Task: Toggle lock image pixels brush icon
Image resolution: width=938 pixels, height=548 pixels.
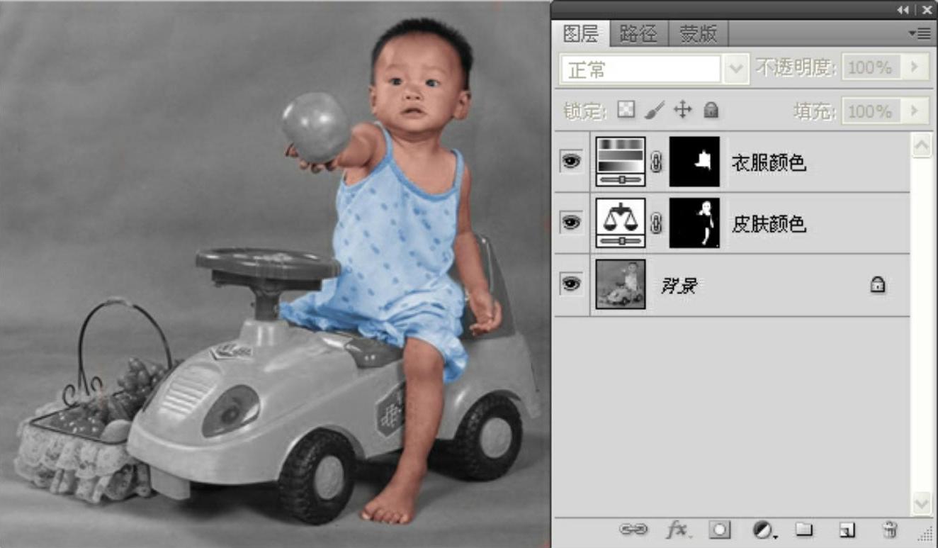Action: pos(655,110)
